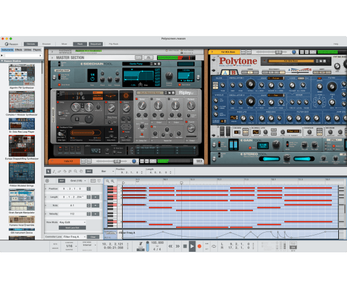The image size is (347, 289).
Task: Open the Bar dropdown in sequencer toolbar
Action: (108, 171)
